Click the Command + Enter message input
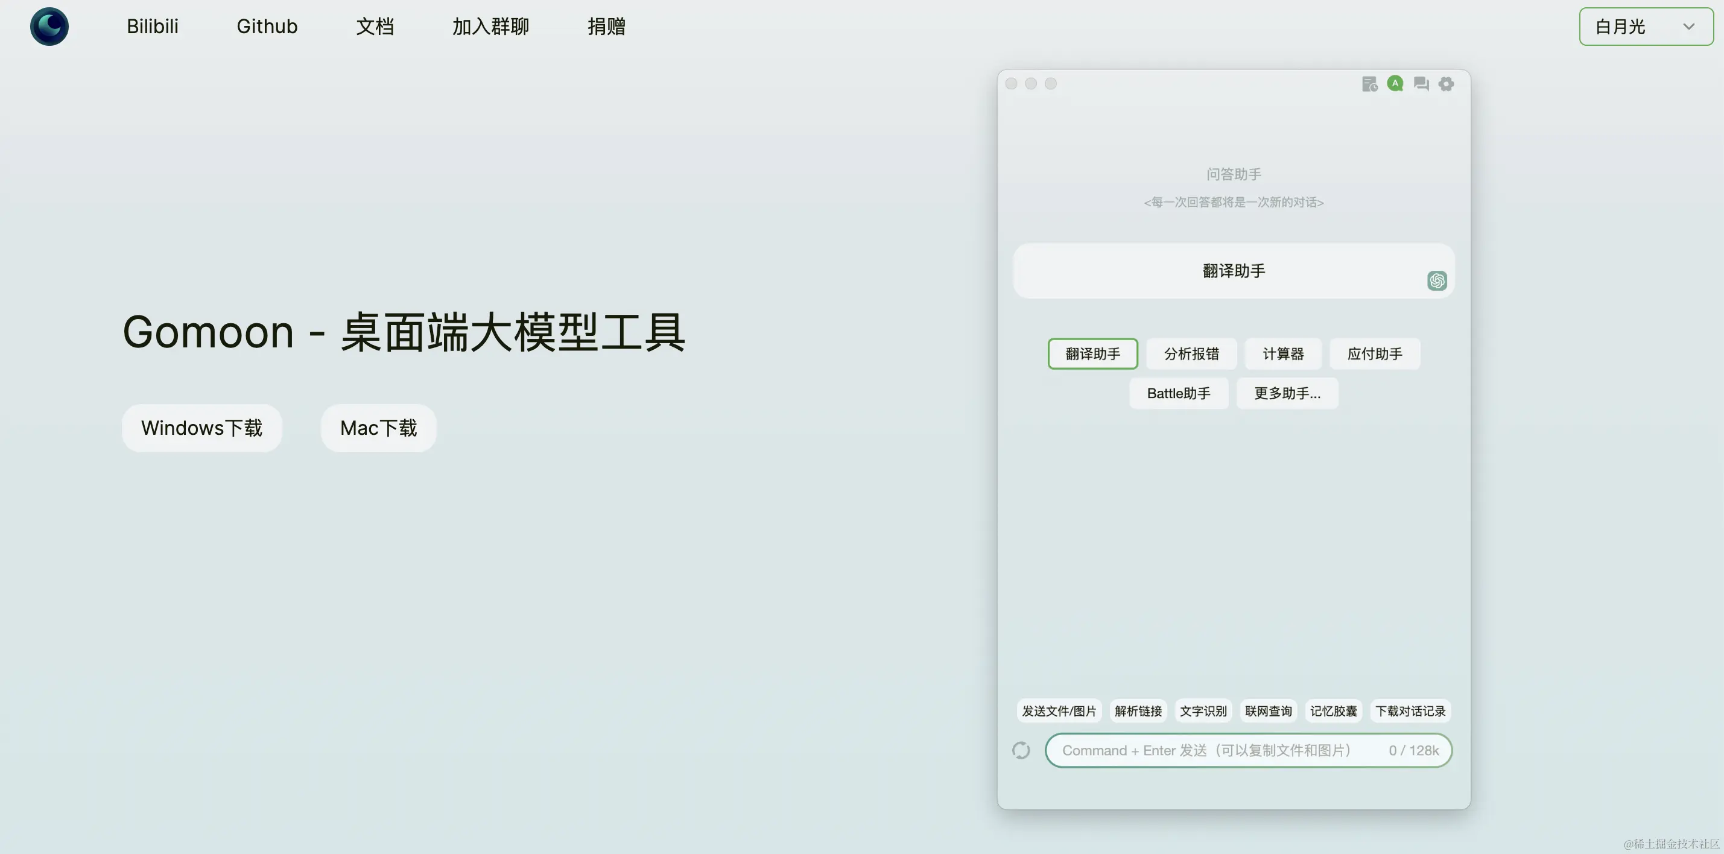 [x=1218, y=750]
